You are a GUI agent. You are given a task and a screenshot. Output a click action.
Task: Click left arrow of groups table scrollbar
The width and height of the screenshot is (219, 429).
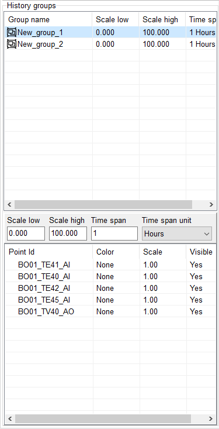9,204
